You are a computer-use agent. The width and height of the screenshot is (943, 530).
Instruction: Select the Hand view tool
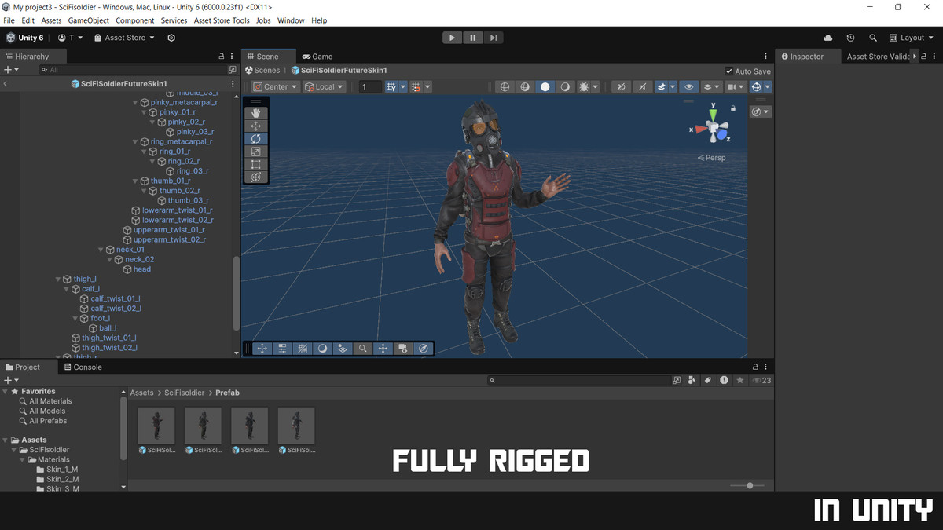(255, 113)
